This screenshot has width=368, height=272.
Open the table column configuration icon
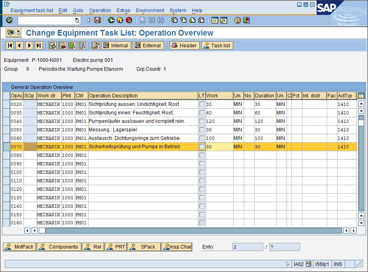(x=362, y=96)
